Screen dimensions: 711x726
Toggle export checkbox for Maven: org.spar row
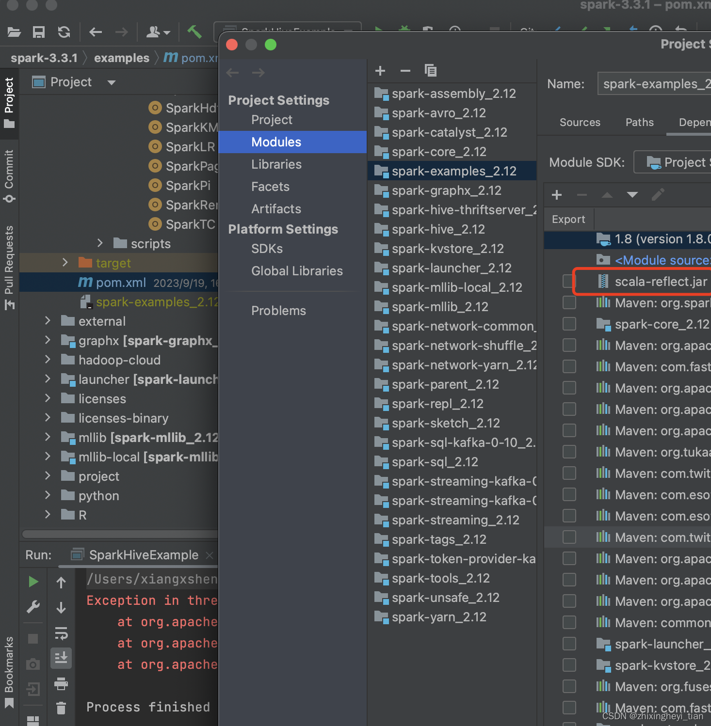(569, 303)
